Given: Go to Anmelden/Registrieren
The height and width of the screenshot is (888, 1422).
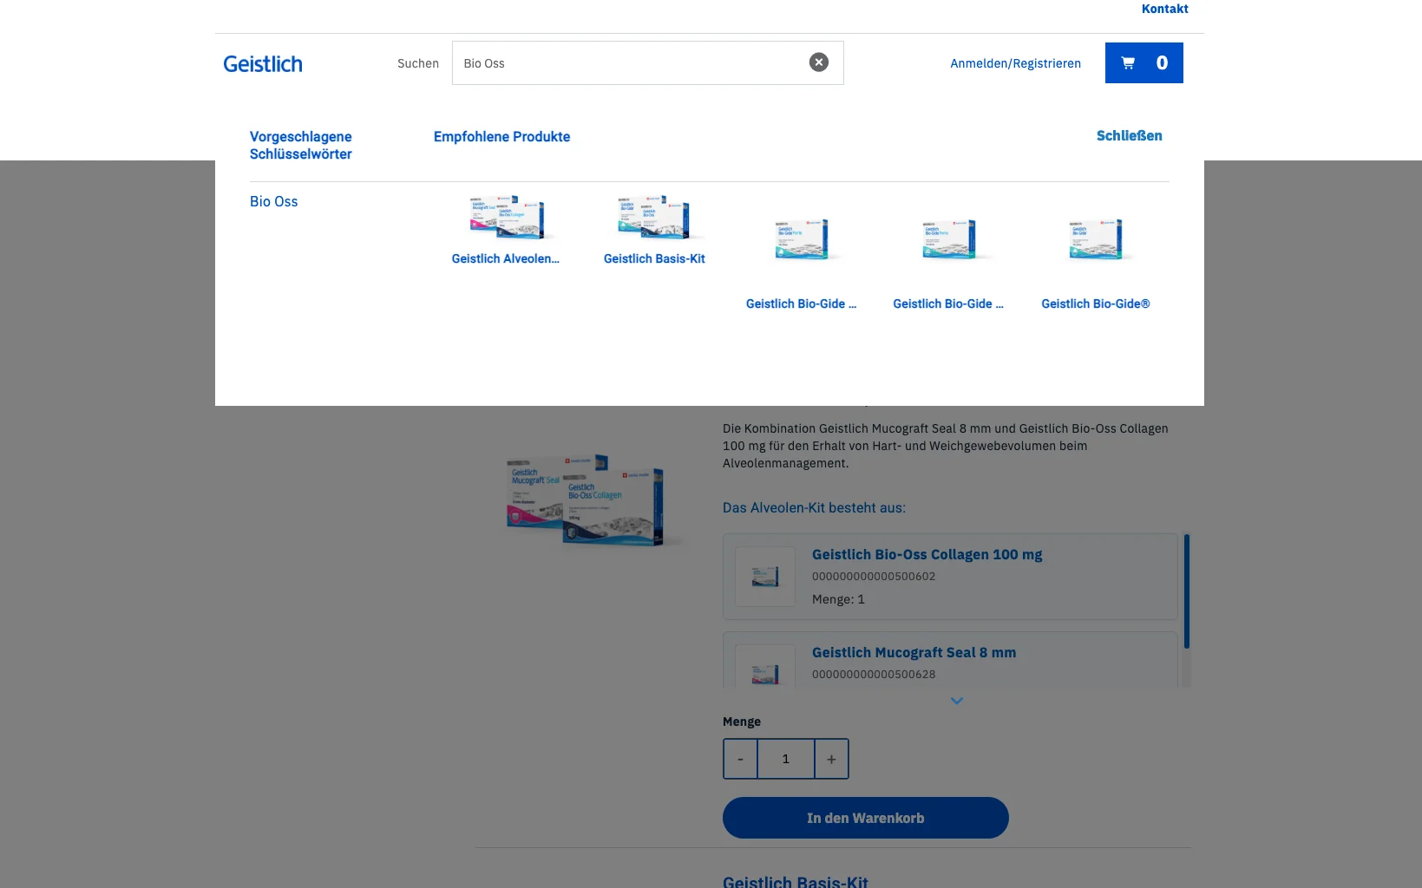Looking at the screenshot, I should click(1015, 63).
